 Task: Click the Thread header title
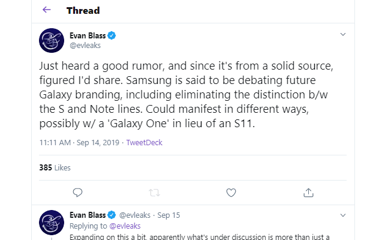click(x=83, y=10)
